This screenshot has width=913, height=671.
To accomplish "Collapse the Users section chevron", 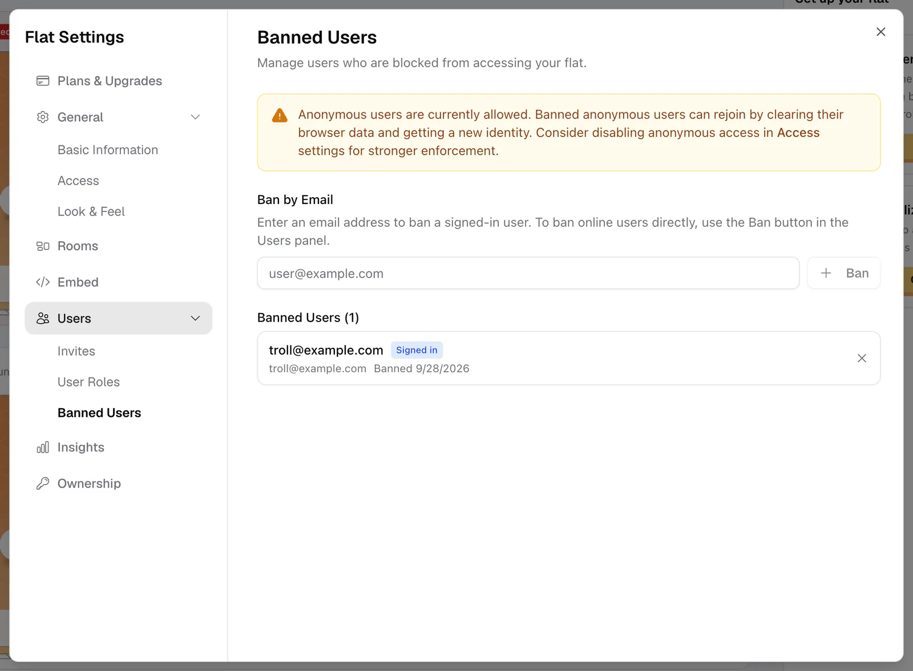I will point(195,318).
